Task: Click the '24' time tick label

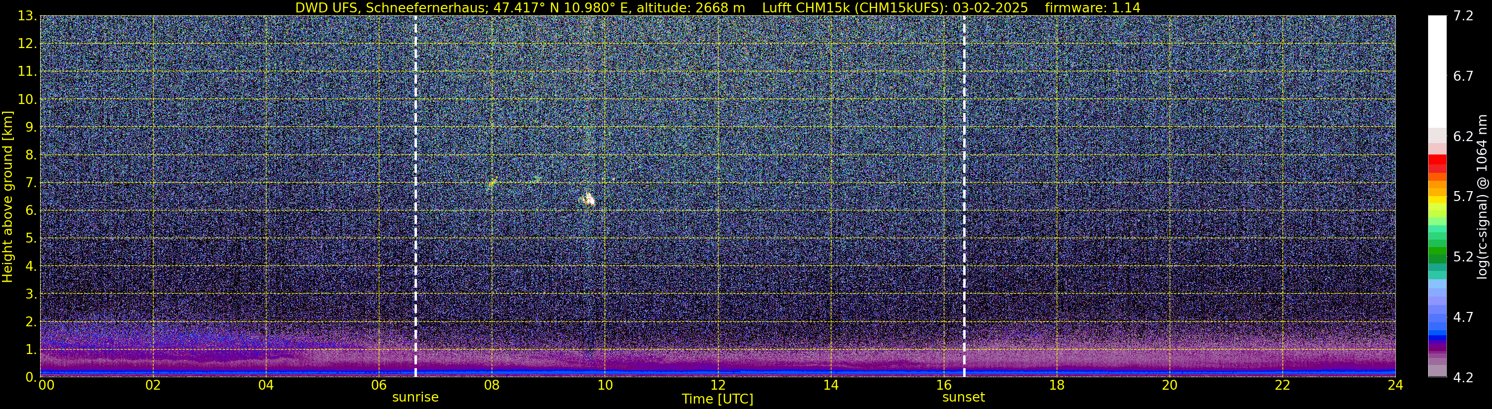Action: (x=1395, y=385)
